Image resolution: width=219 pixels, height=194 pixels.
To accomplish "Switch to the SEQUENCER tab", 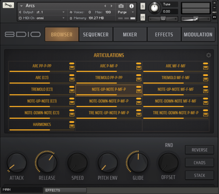I will (96, 34).
